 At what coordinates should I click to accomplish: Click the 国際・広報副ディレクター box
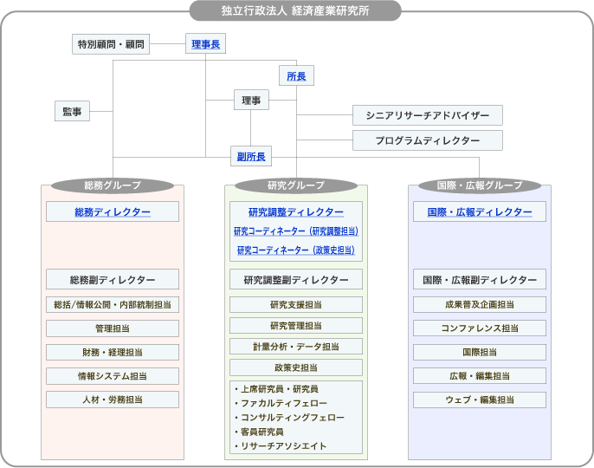click(x=480, y=280)
